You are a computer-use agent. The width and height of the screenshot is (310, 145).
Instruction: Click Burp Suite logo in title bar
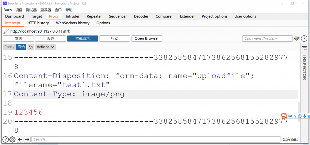tap(5, 3)
